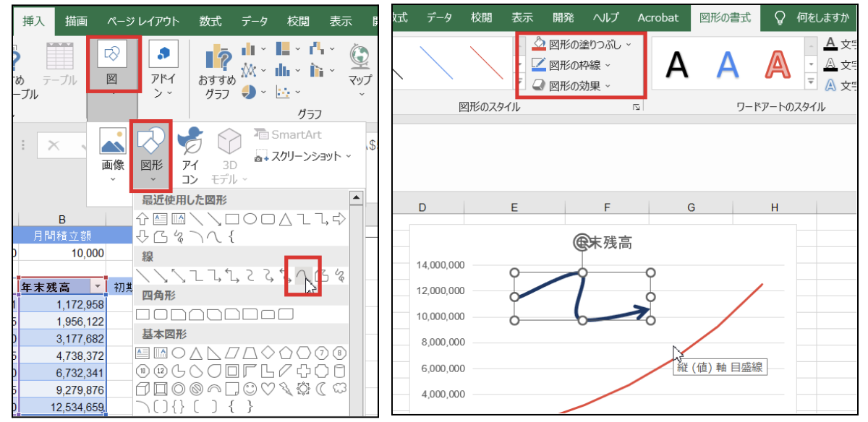
Task: Select the first rectangle under 四角形
Action: [x=142, y=314]
